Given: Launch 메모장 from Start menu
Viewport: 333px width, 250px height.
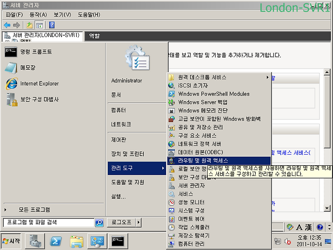Looking at the screenshot, I should (x=53, y=68).
